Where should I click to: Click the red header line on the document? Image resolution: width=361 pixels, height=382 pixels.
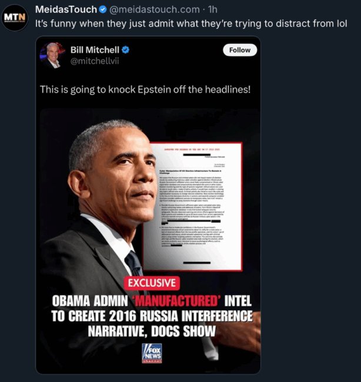pos(192,149)
